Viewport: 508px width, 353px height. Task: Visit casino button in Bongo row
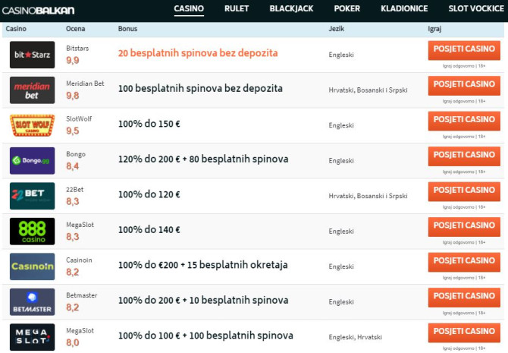[464, 156]
